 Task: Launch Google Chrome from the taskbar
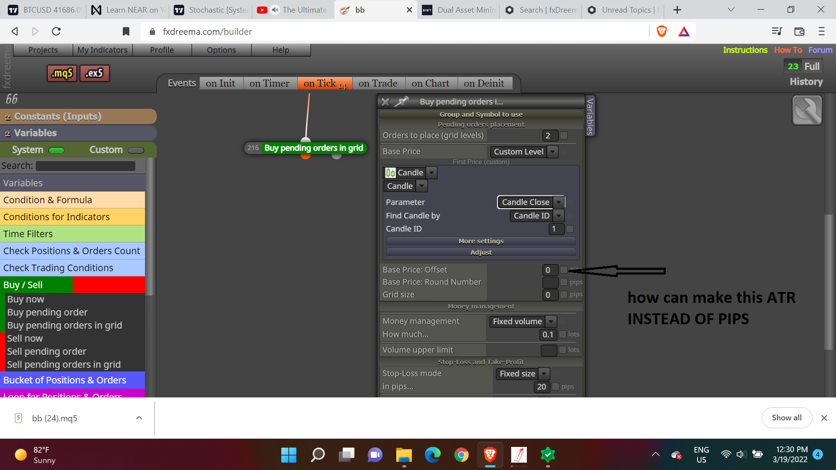pos(462,455)
